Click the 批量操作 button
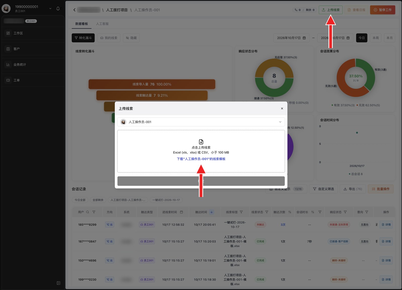 tap(381, 189)
